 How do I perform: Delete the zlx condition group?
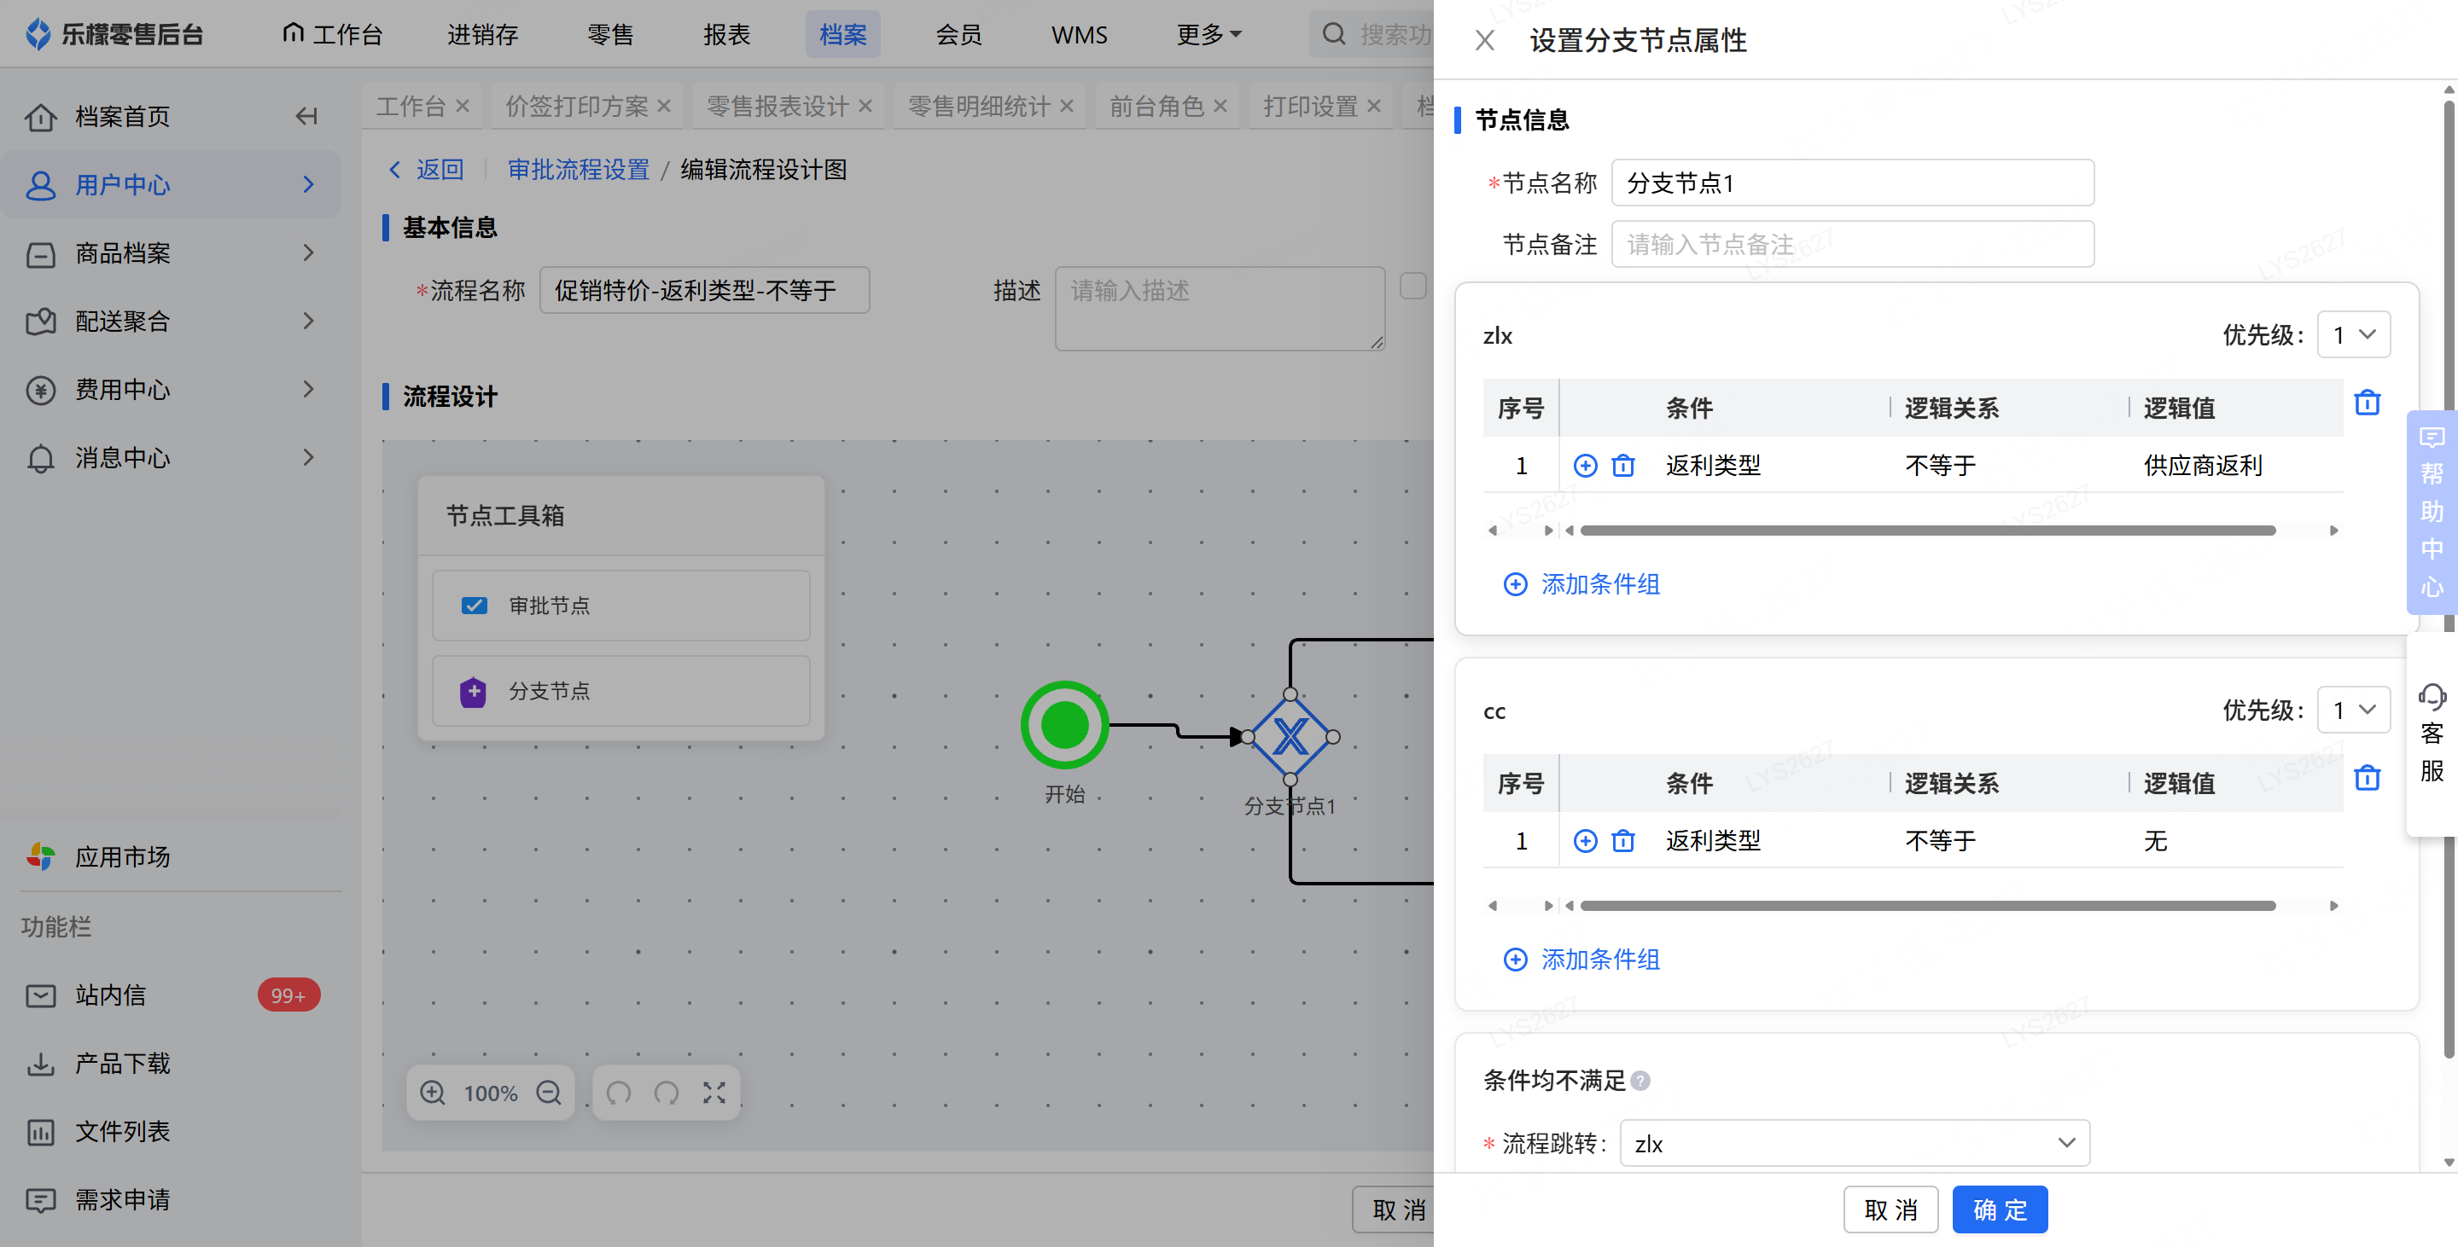pyautogui.click(x=2368, y=403)
